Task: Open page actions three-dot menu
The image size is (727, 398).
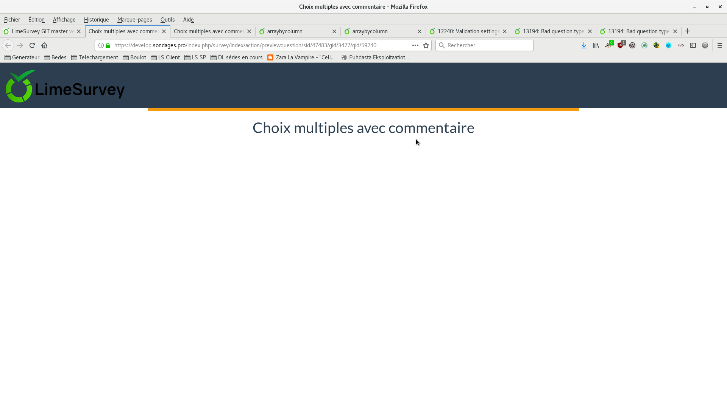Action: [x=415, y=45]
